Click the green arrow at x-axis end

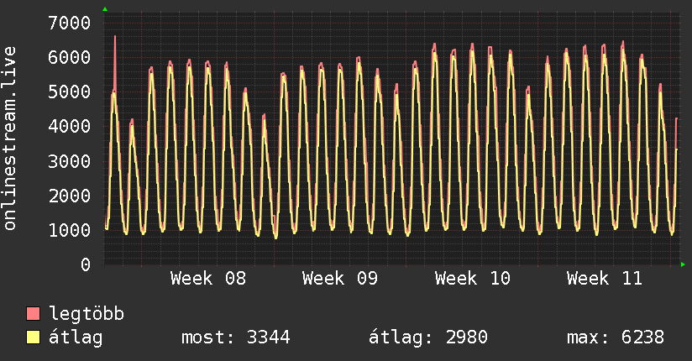(683, 264)
